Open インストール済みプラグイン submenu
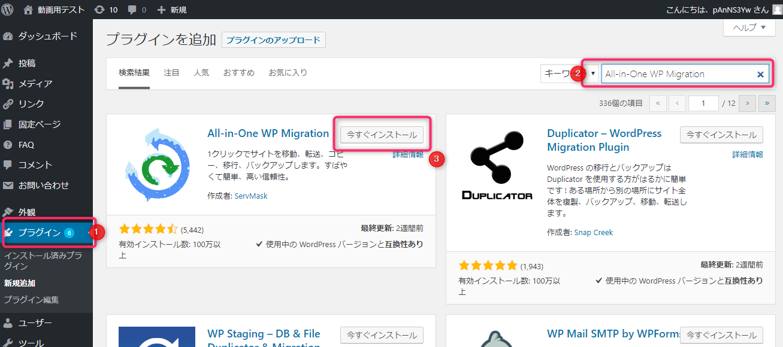Viewport: 783px width, 347px height. coord(43,260)
